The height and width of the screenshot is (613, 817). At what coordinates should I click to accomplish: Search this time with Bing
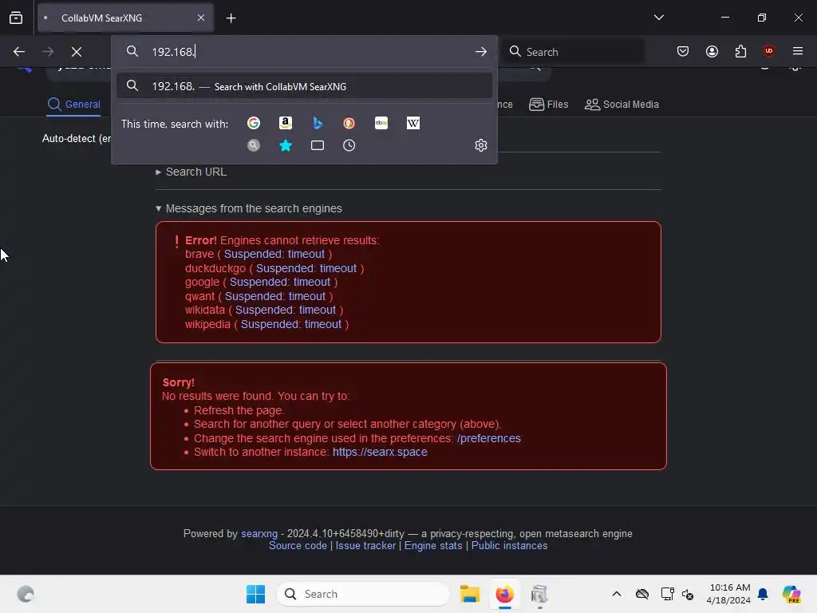coord(318,123)
